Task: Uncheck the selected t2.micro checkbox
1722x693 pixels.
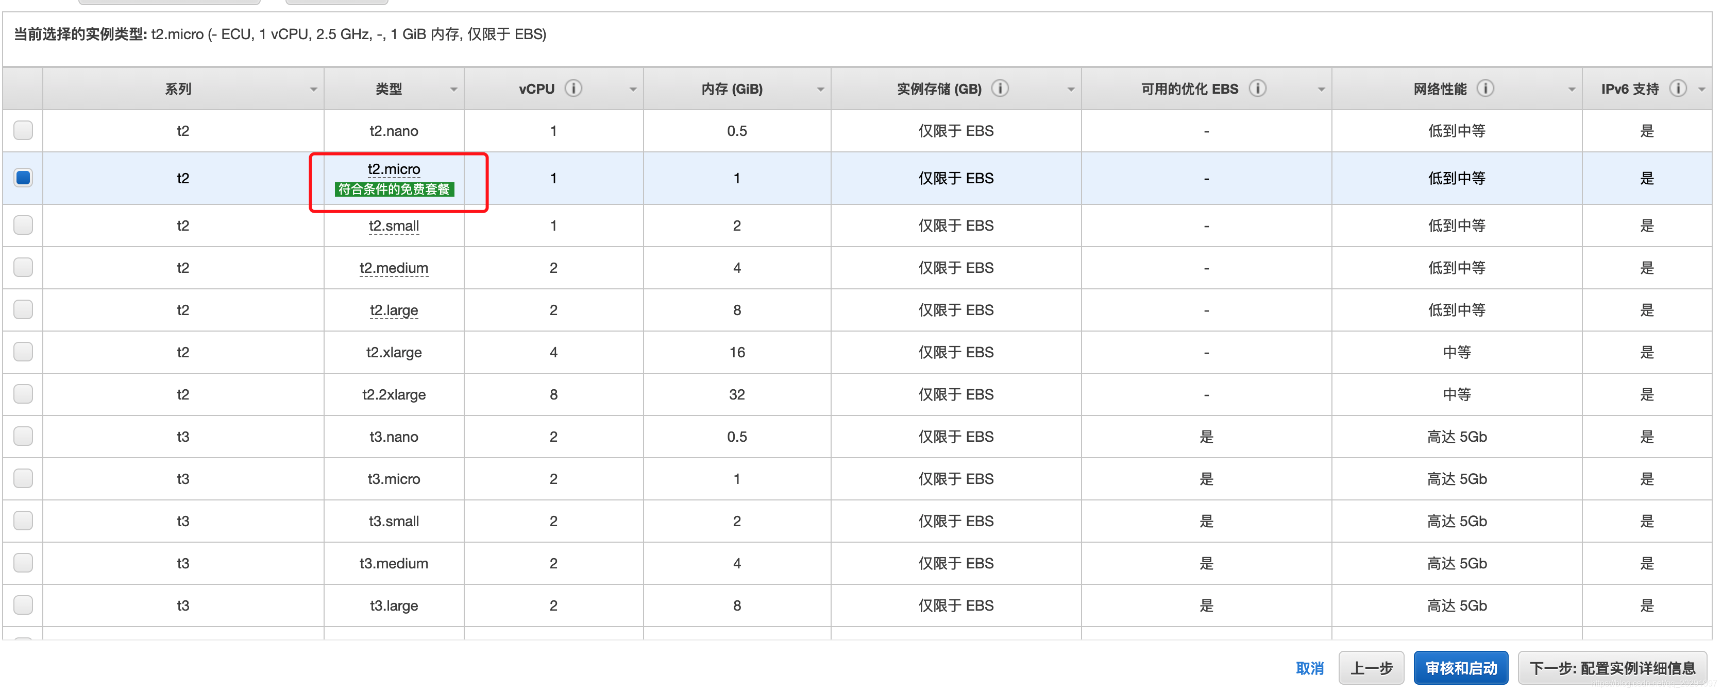Action: point(23,178)
